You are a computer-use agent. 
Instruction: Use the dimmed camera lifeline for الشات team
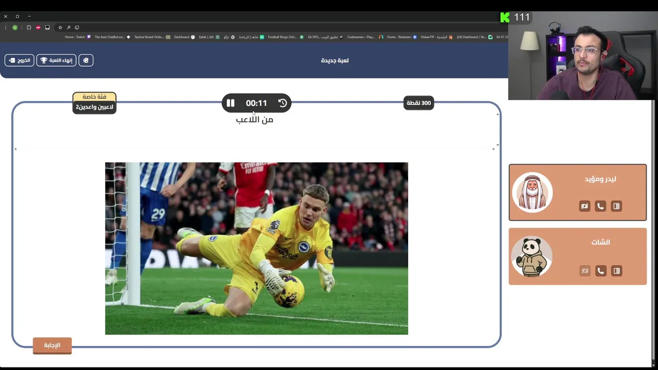pos(584,271)
